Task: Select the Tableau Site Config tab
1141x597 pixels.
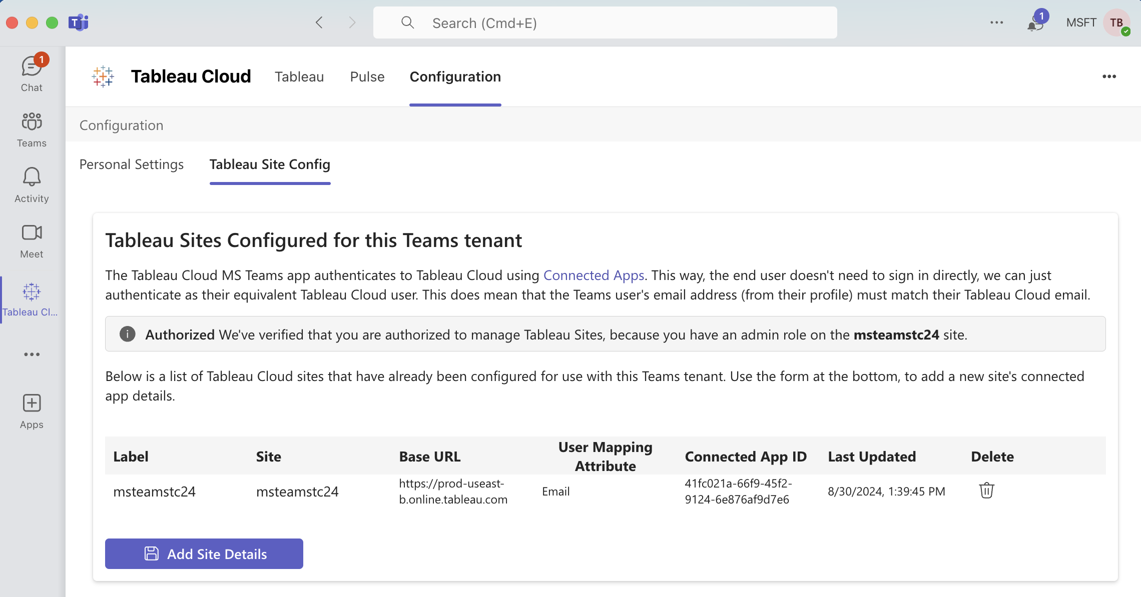Action: point(270,164)
